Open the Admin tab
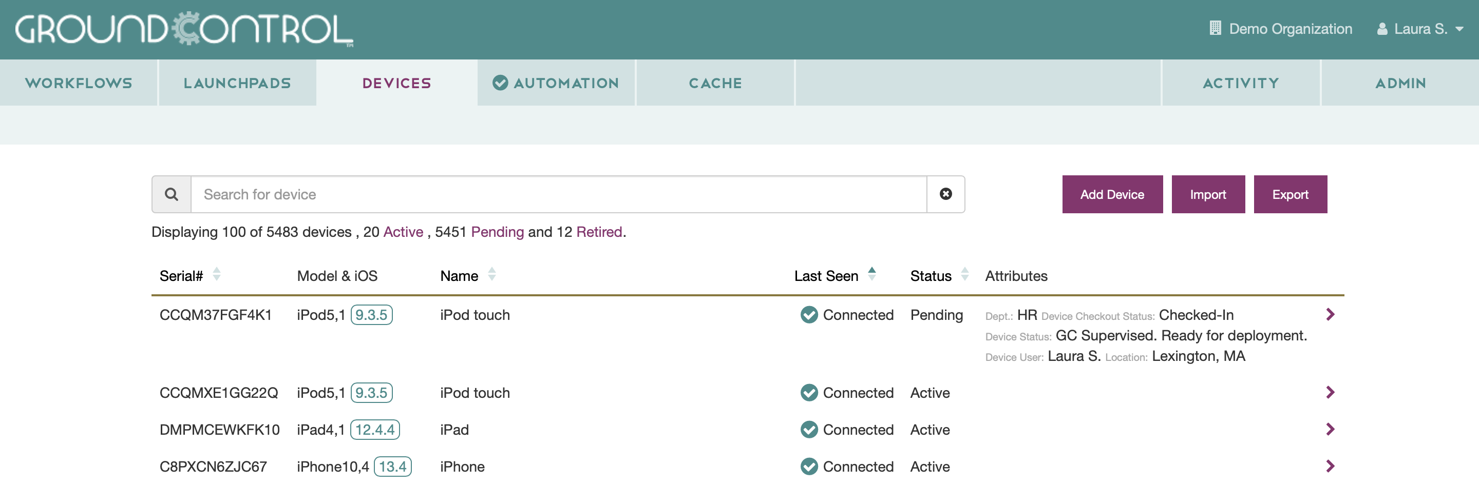Image resolution: width=1479 pixels, height=486 pixels. pyautogui.click(x=1400, y=83)
